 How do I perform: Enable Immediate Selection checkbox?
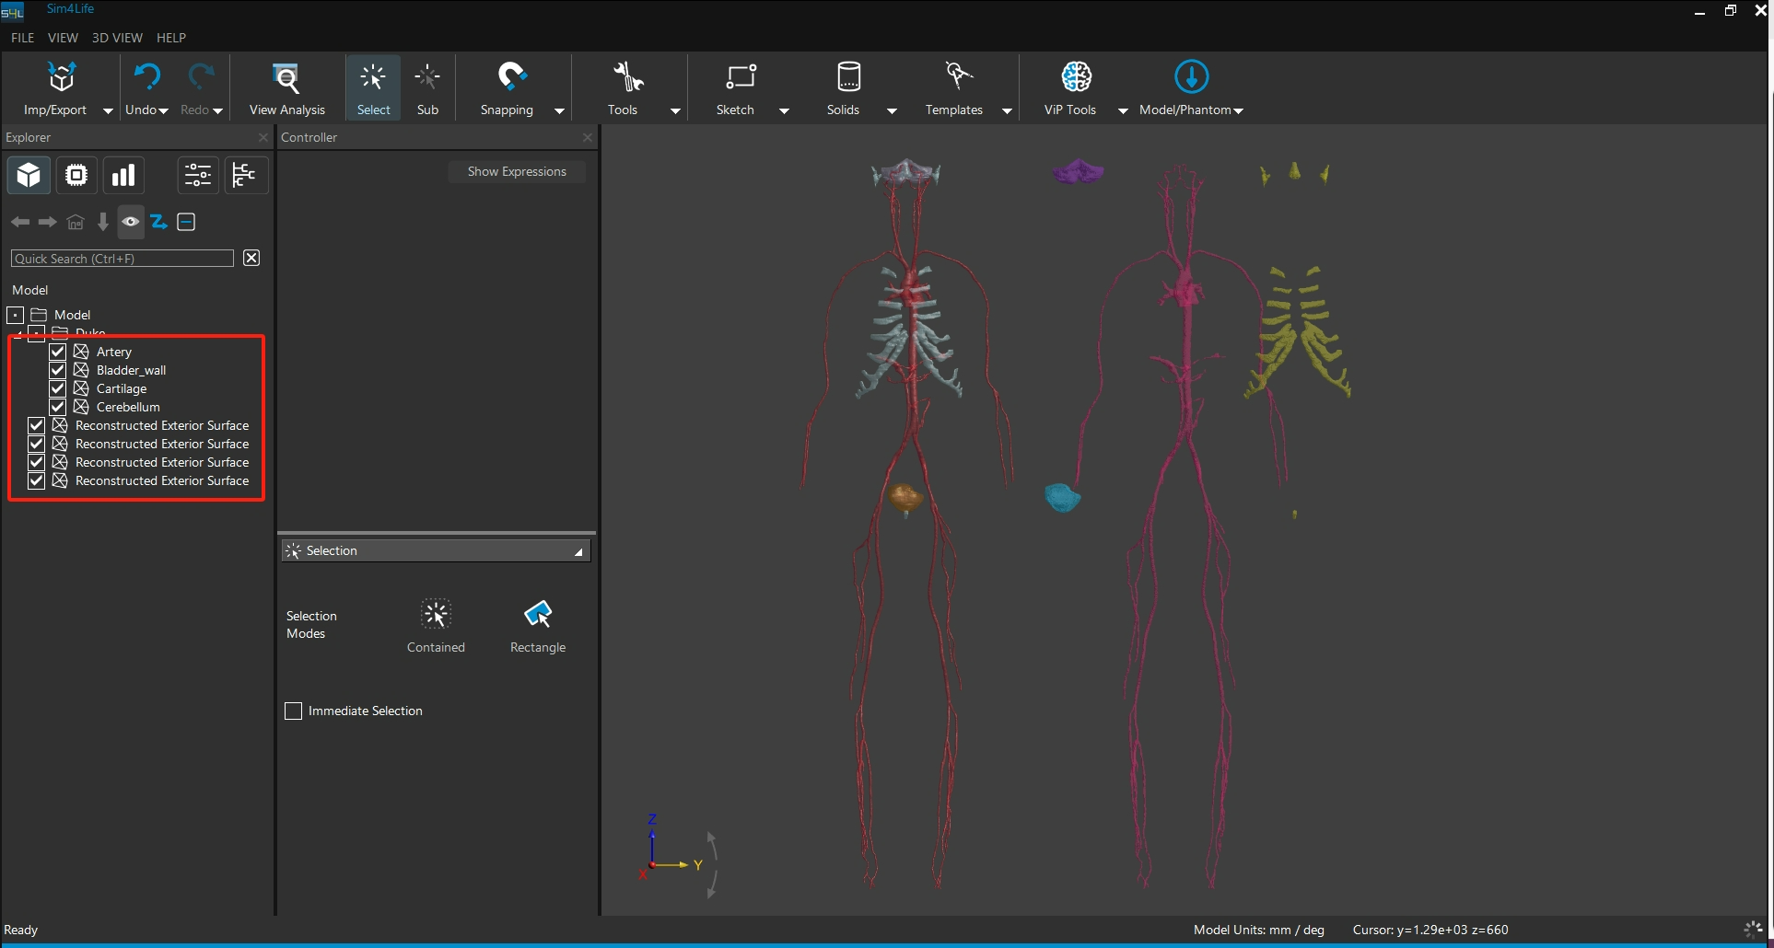coord(294,711)
